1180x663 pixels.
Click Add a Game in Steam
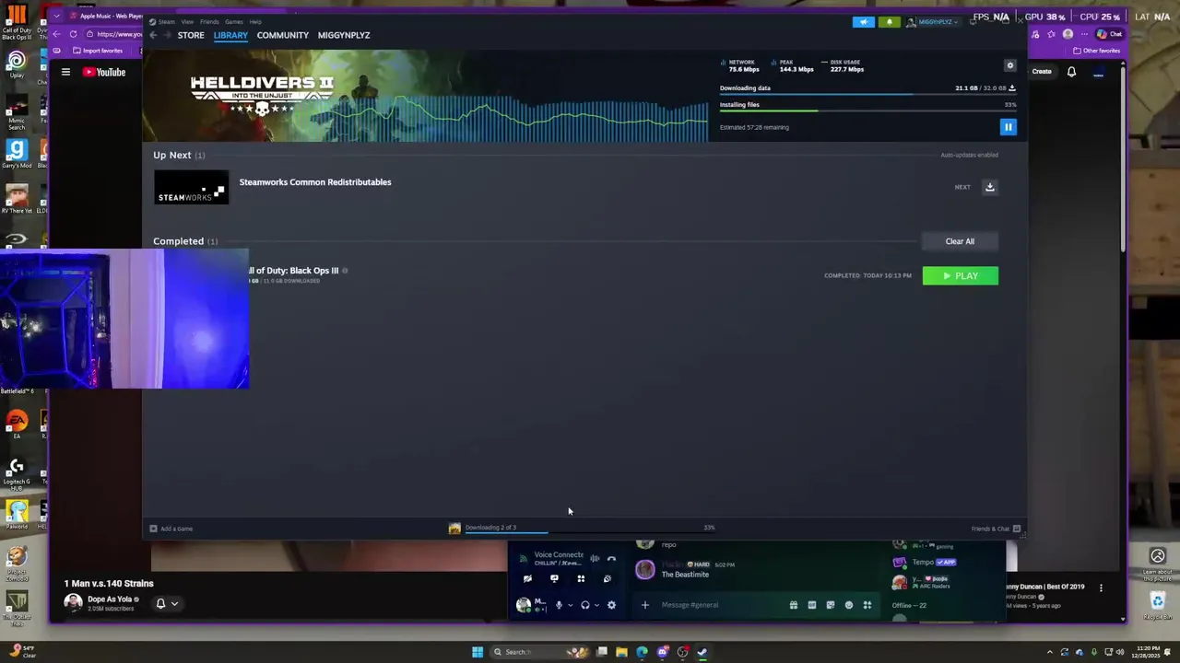pyautogui.click(x=171, y=529)
